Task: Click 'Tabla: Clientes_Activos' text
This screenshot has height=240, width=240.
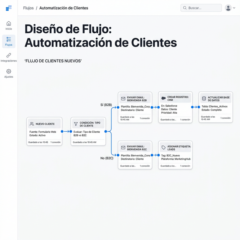Action: (x=214, y=106)
